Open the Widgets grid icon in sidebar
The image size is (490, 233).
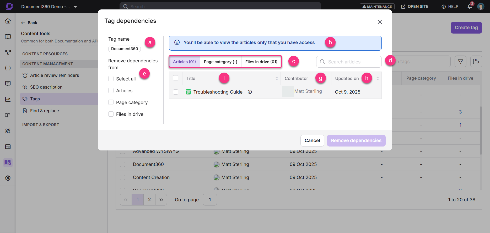click(8, 131)
